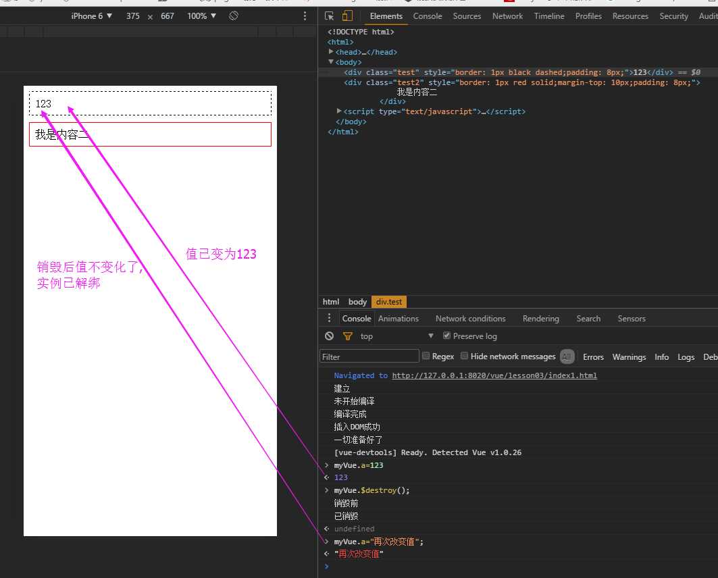Select the div class test DOM node
The image size is (718, 578).
[x=509, y=72]
